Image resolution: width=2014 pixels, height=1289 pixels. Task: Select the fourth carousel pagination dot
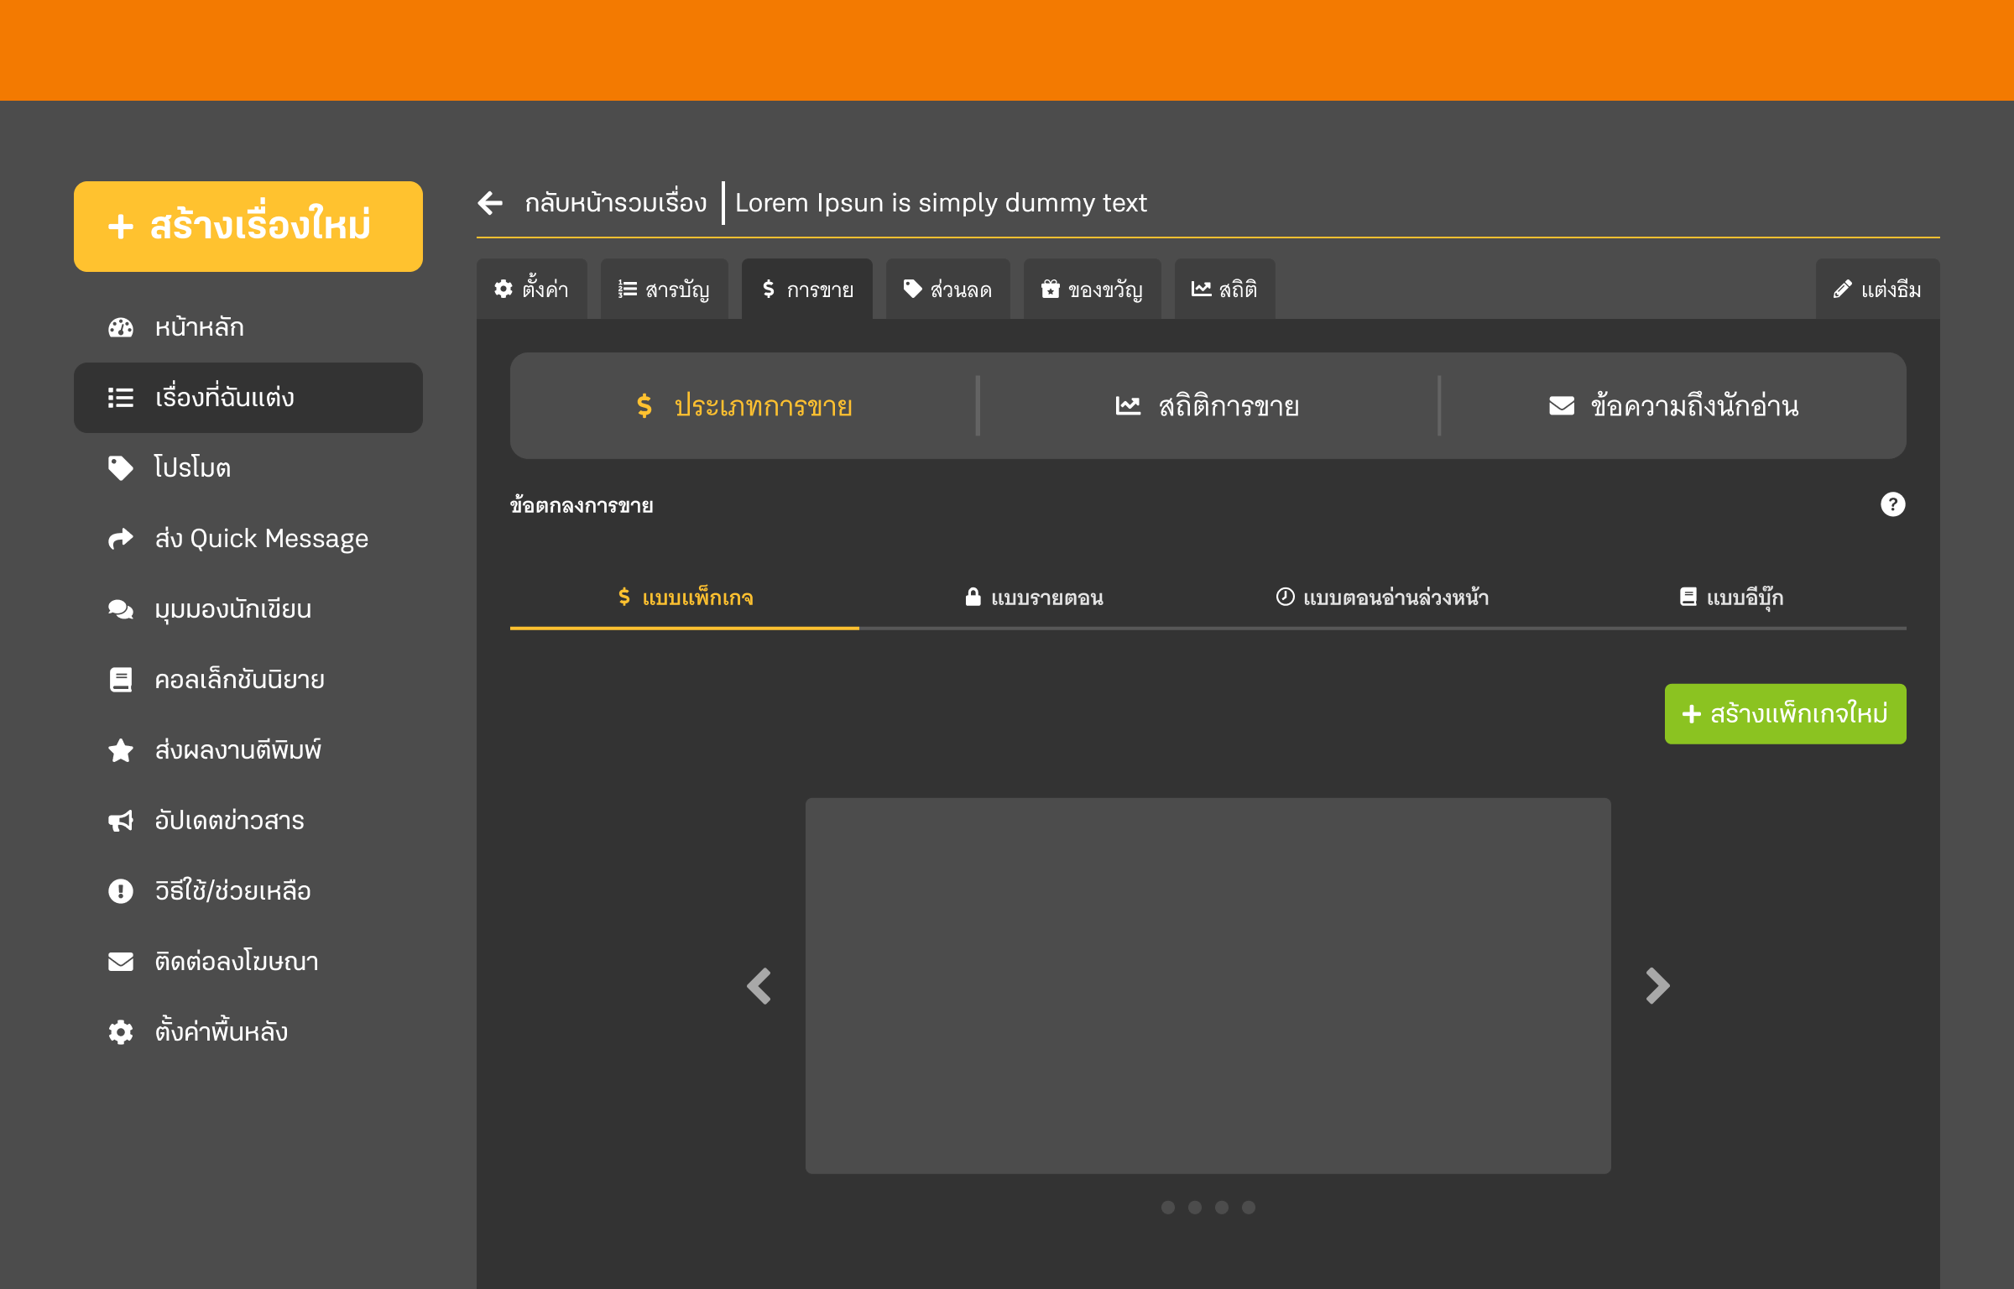1249,1208
